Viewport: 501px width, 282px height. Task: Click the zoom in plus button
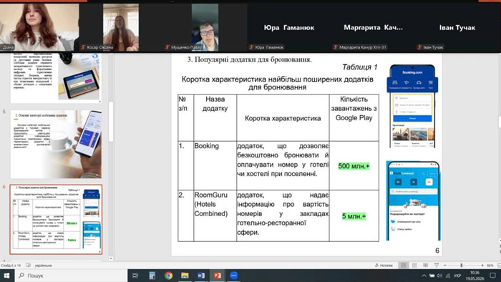point(482,266)
